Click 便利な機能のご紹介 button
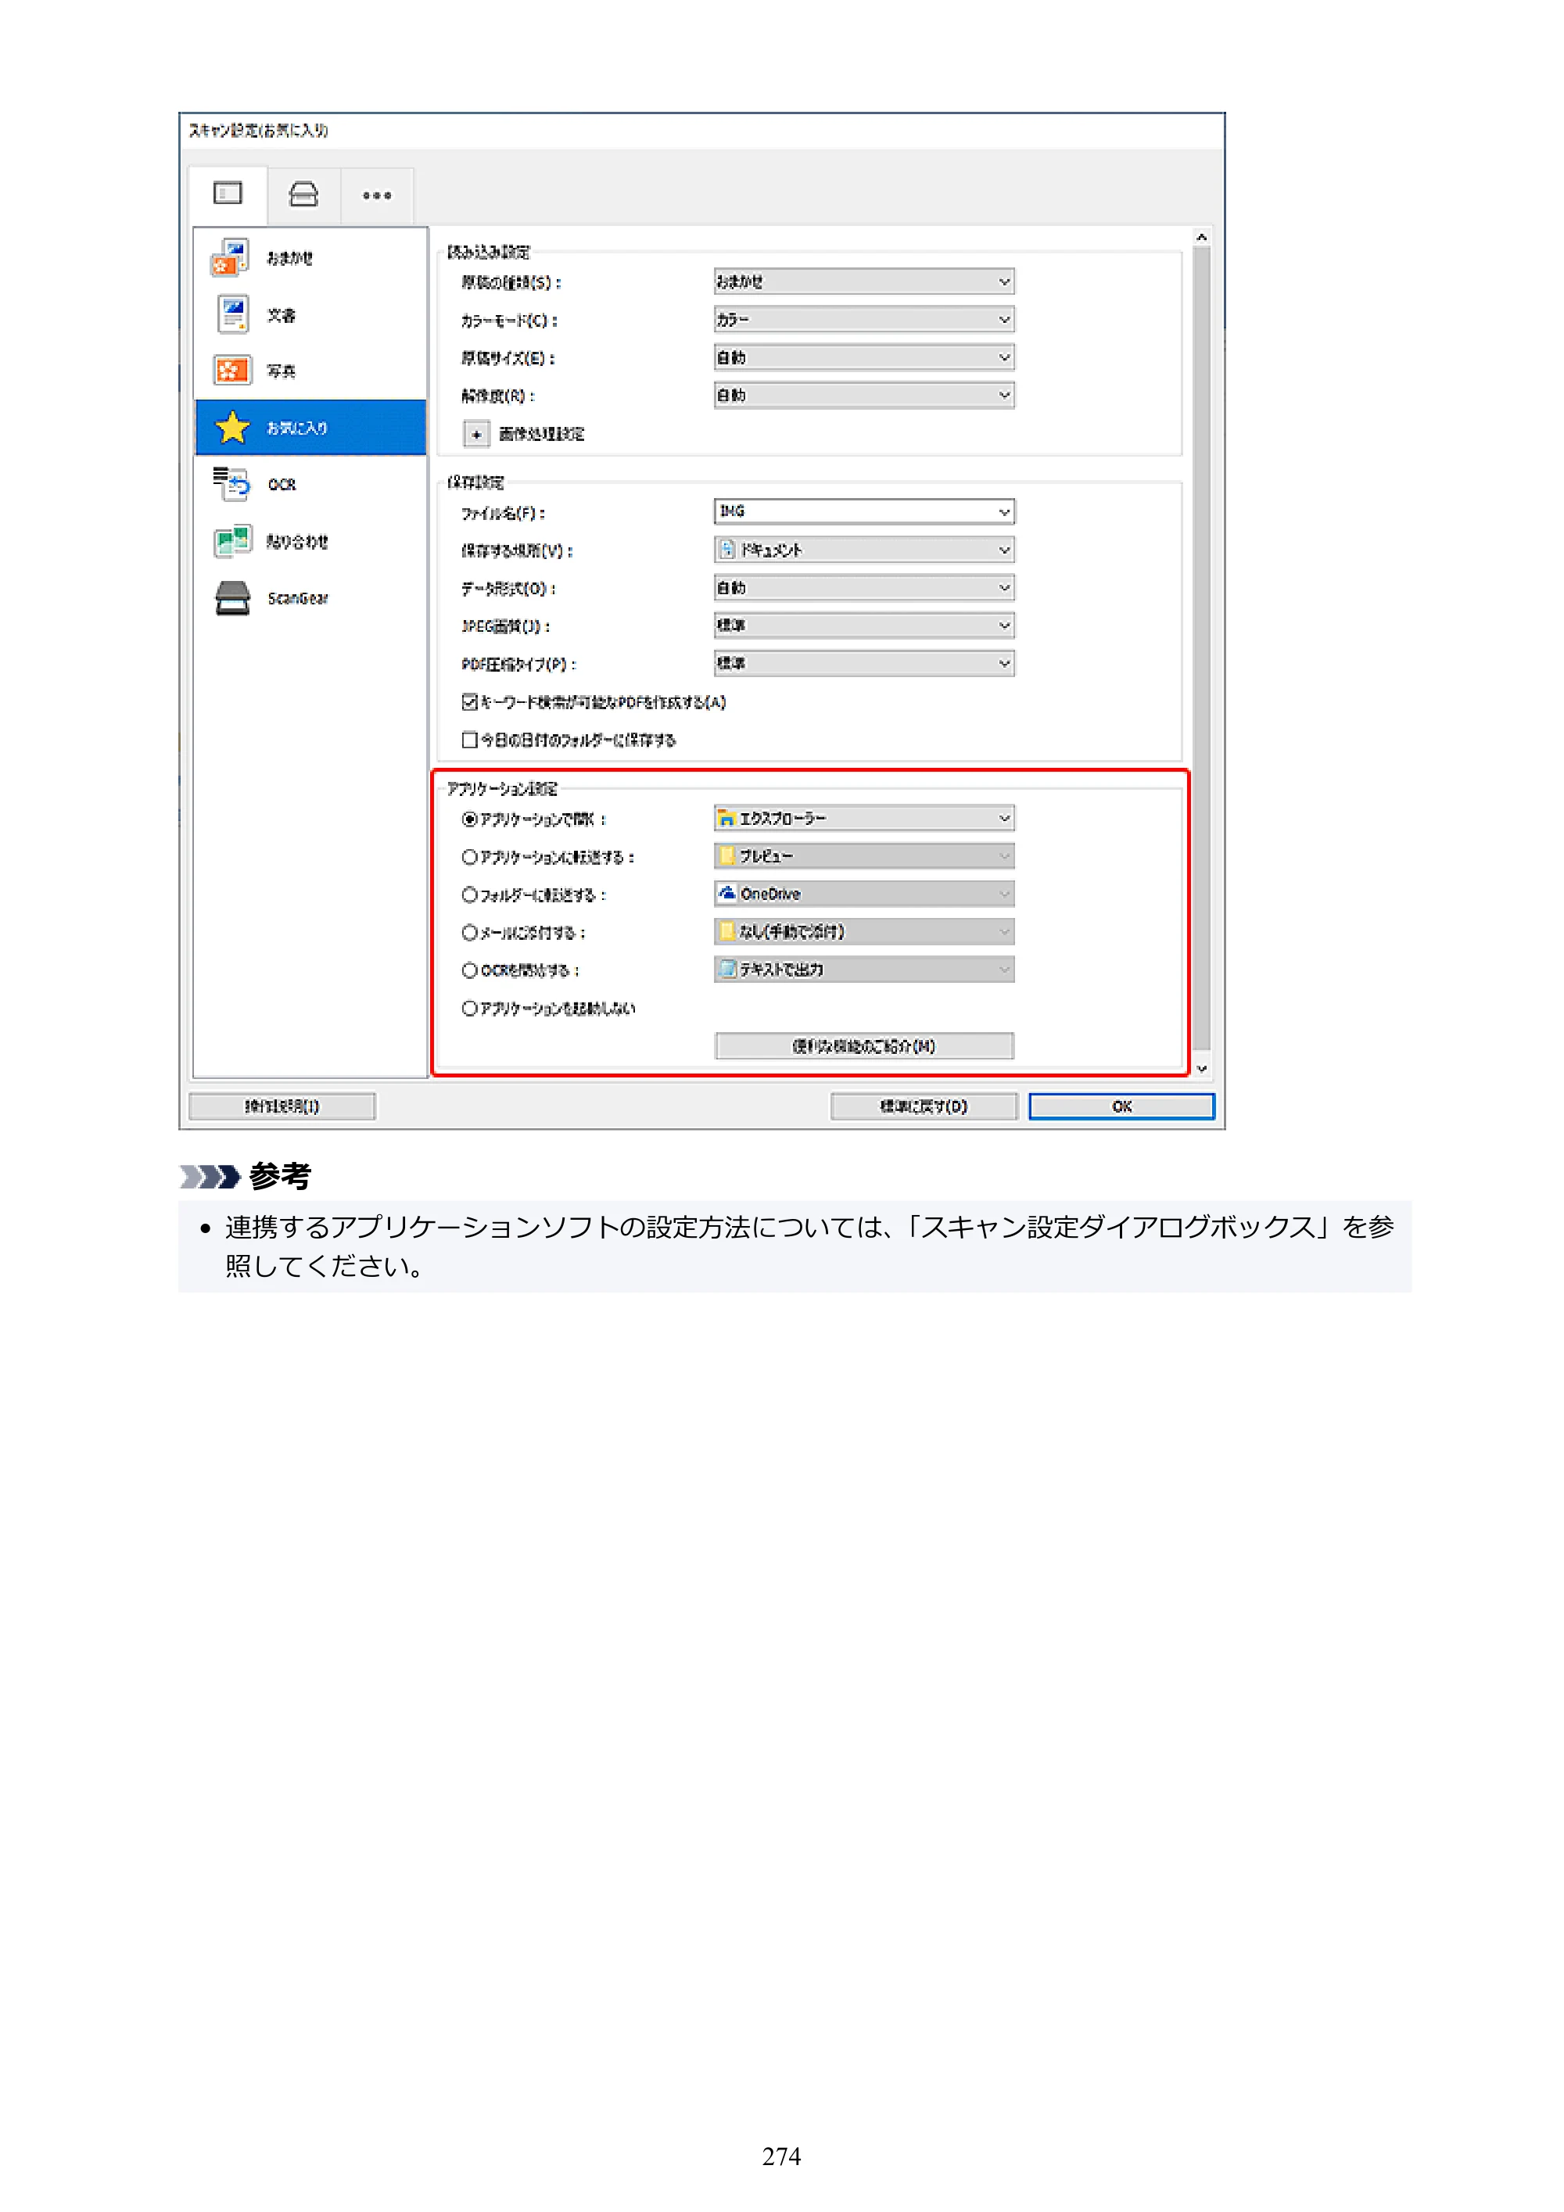This screenshot has width=1564, height=2212. pos(863,1046)
